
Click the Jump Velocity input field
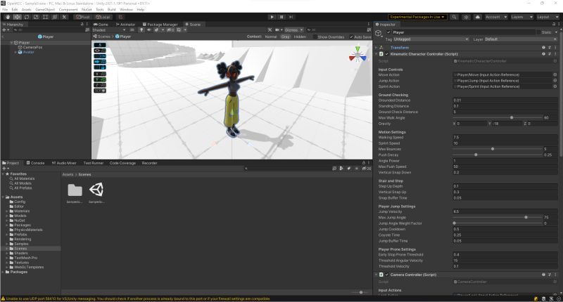[x=505, y=211]
